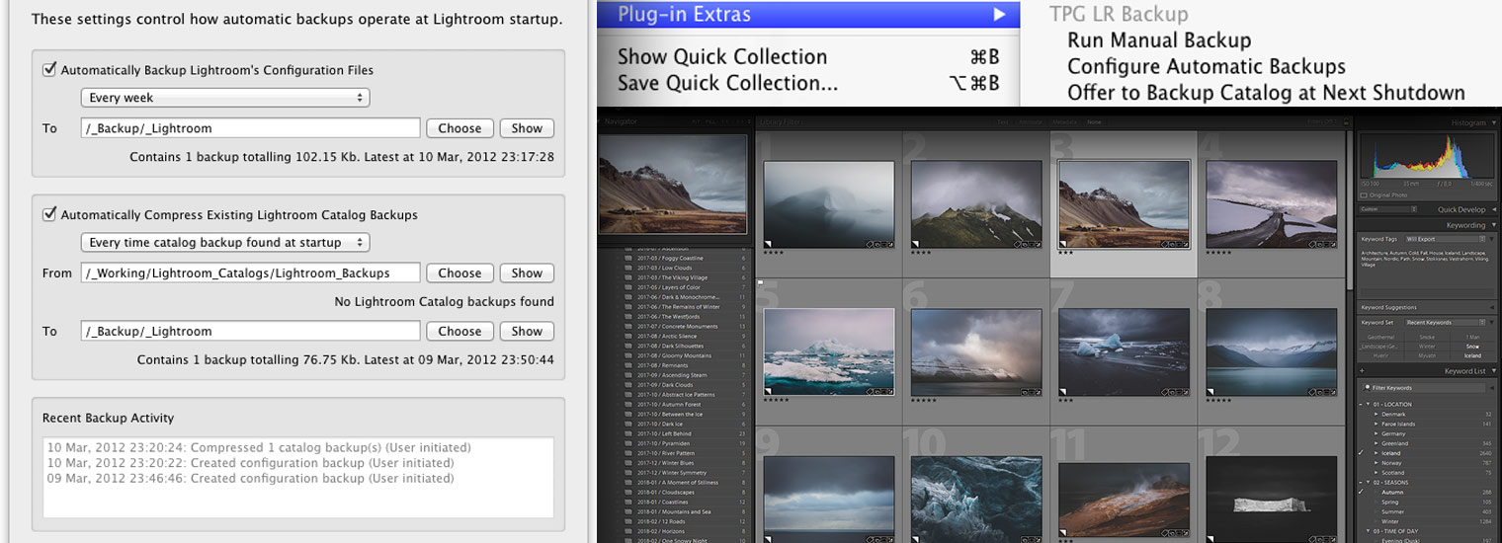Image resolution: width=1502 pixels, height=543 pixels.
Task: Uncheck the Autumn keyword checkmark
Action: click(1362, 492)
